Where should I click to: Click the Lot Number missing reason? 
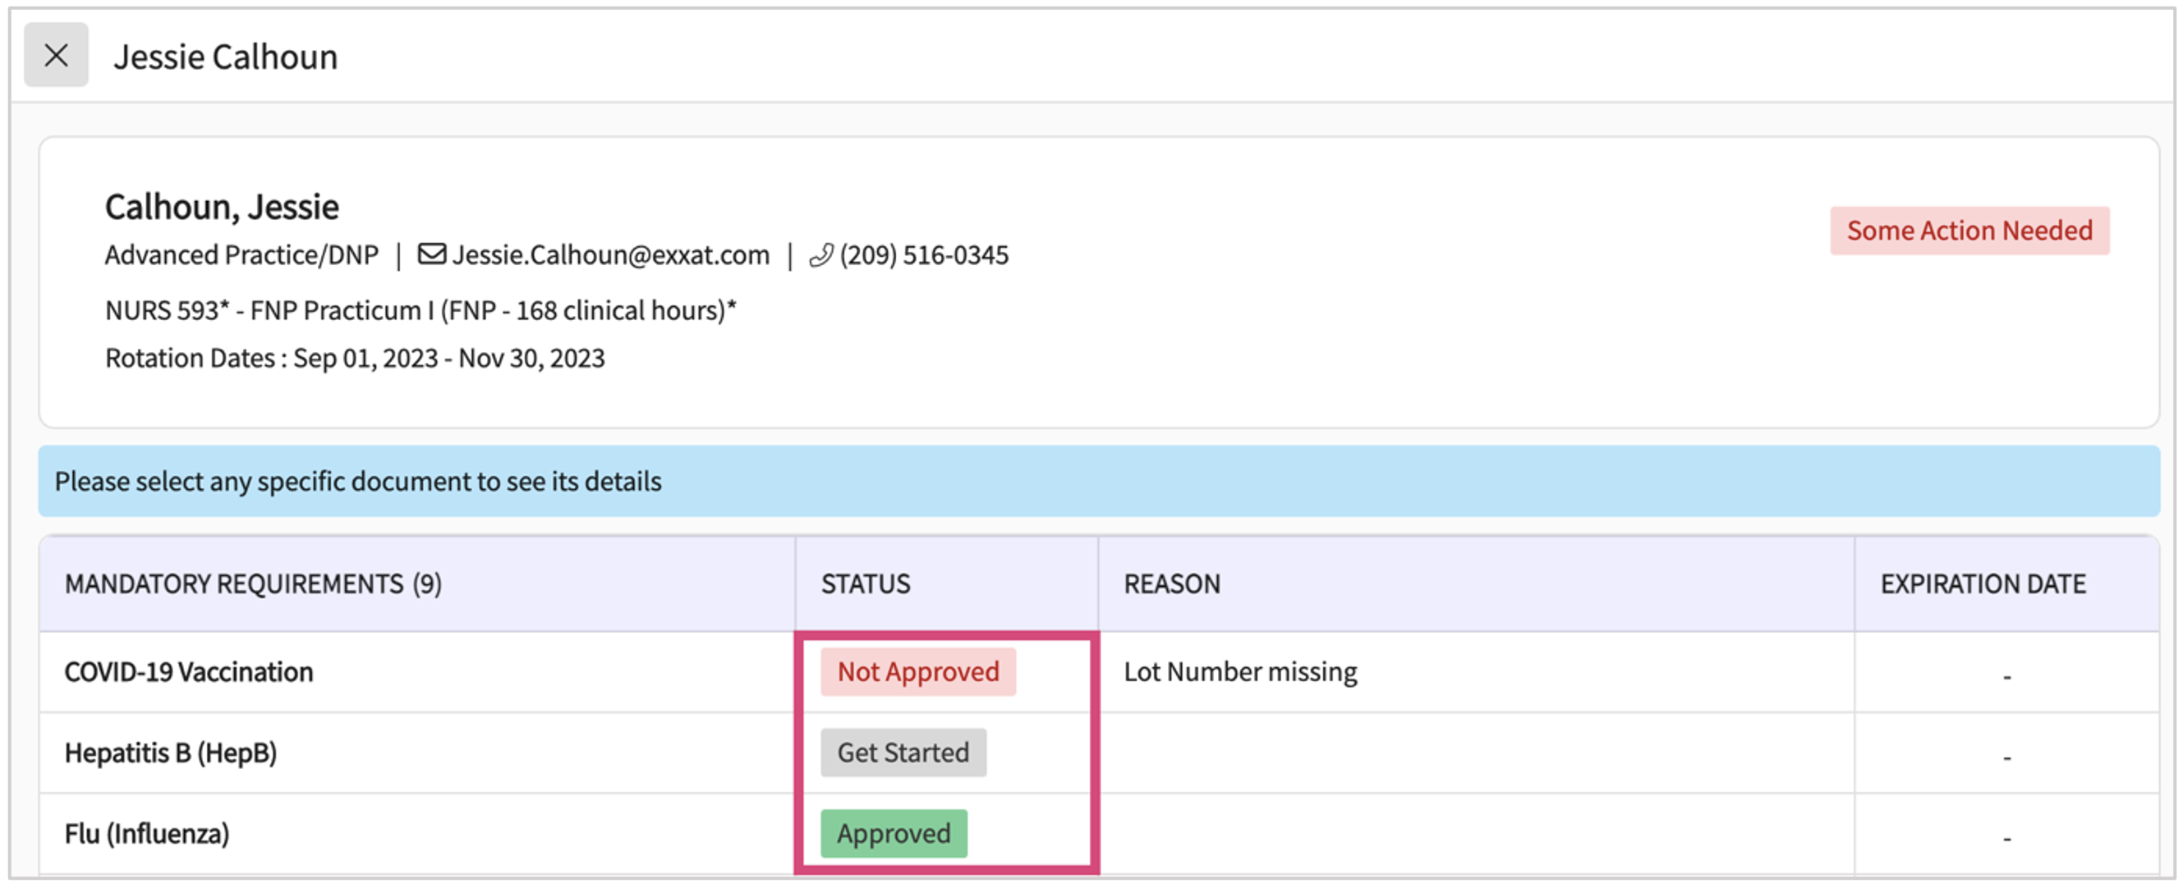[x=1240, y=672]
